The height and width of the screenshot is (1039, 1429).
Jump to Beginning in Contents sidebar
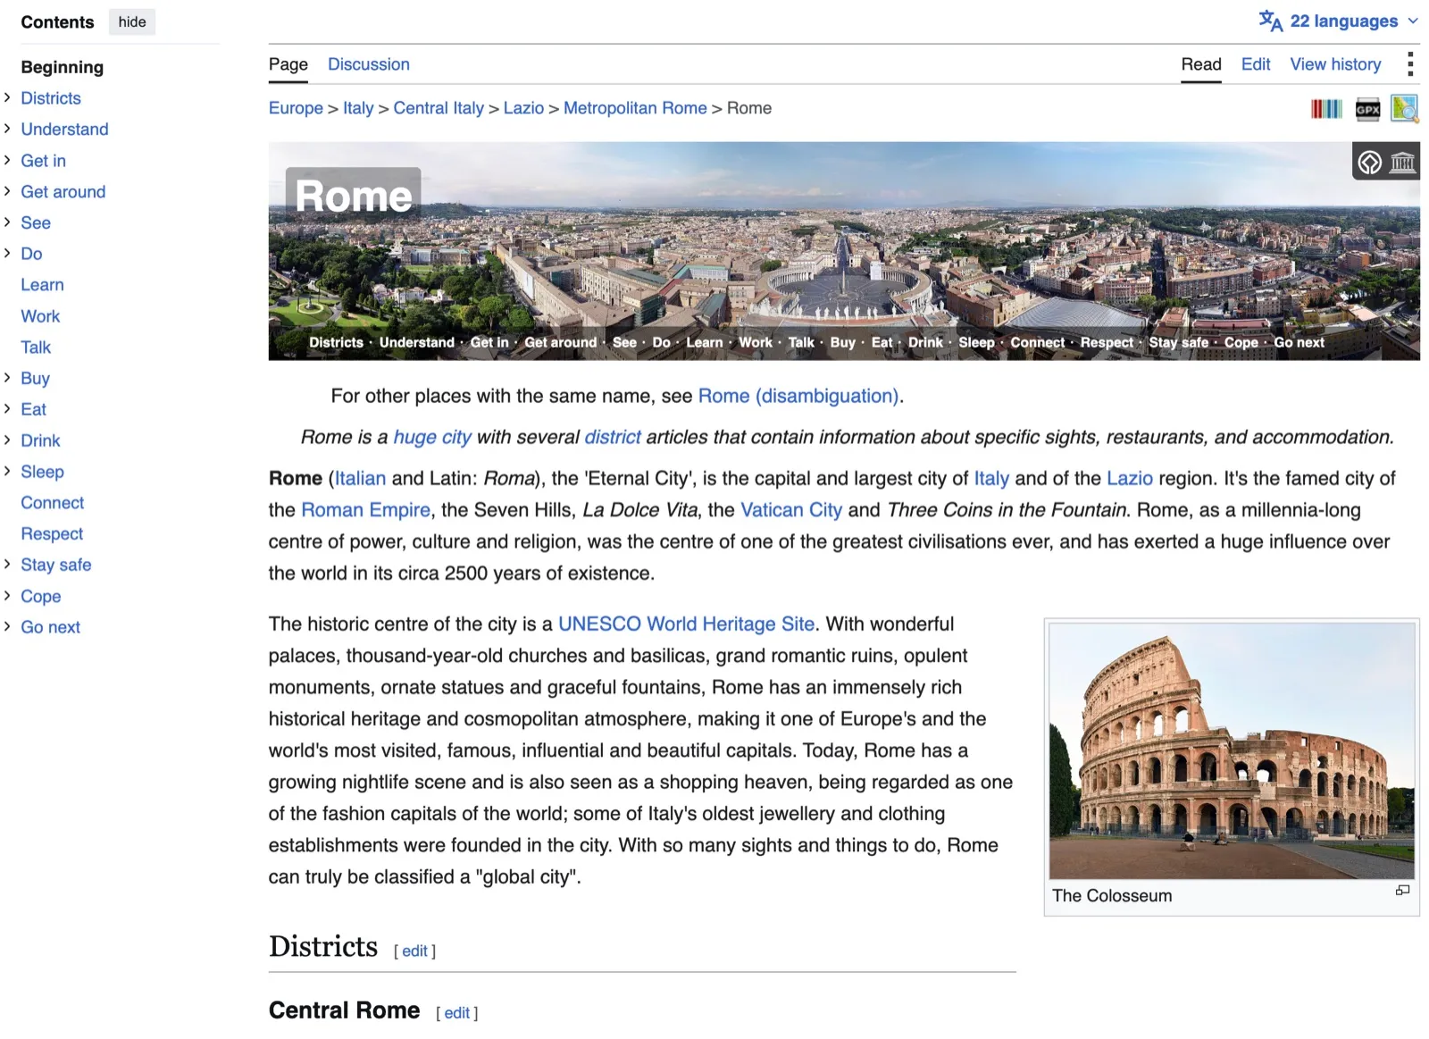point(62,67)
